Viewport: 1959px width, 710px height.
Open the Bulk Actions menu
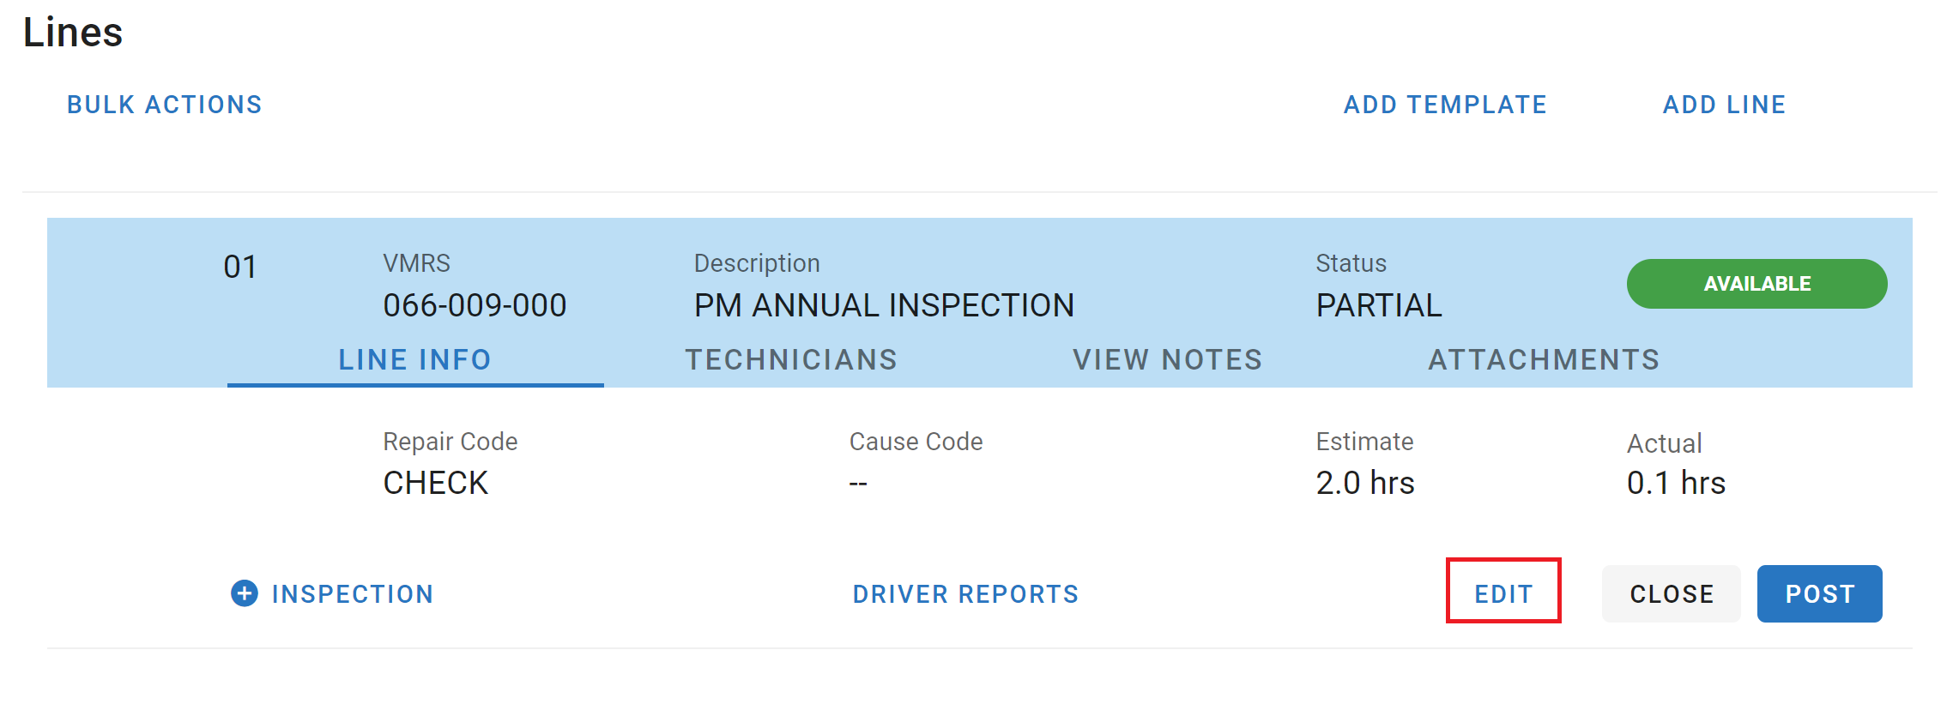[x=165, y=105]
